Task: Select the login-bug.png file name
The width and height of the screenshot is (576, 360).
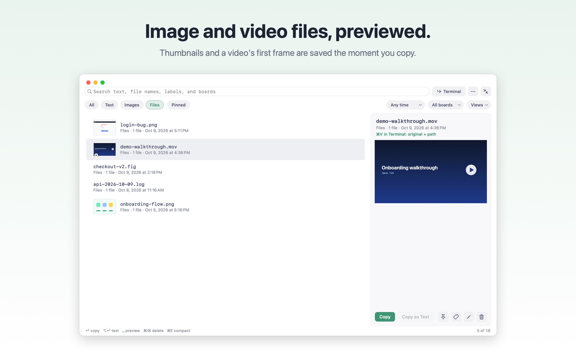Action: [x=138, y=125]
